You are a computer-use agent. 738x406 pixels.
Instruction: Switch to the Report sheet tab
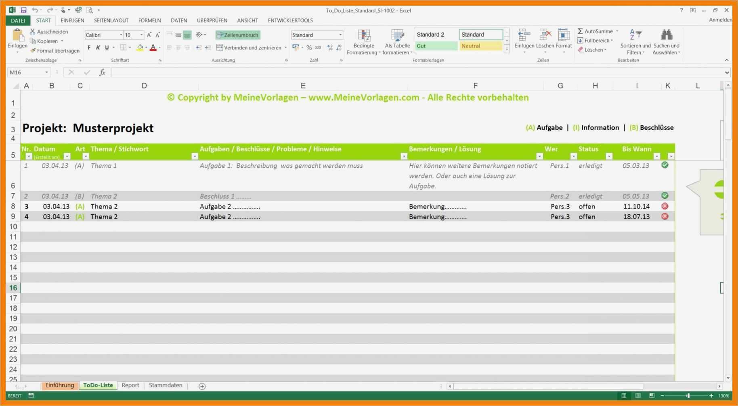(130, 385)
